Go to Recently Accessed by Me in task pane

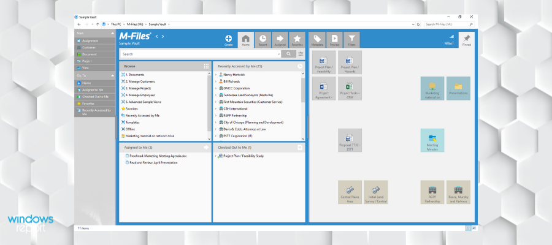[95, 112]
